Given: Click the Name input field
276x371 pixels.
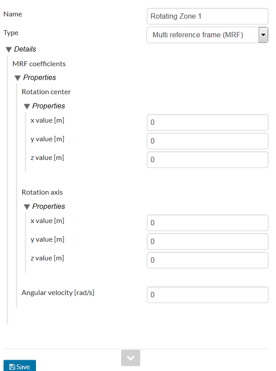Looking at the screenshot, I should click(x=207, y=16).
